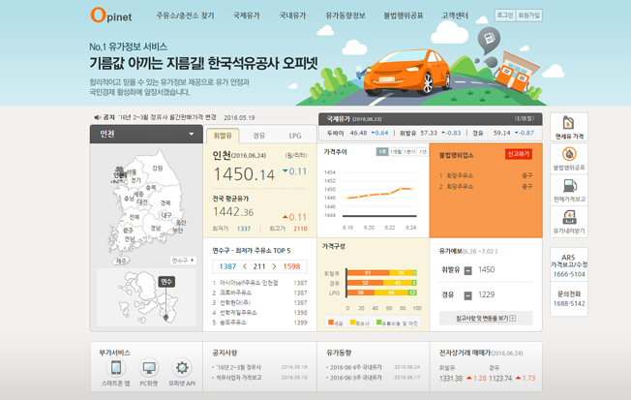Select the 경유 fuel tab

(259, 136)
